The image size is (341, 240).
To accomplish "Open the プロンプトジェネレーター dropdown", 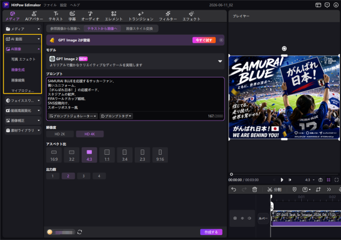I will pyautogui.click(x=73, y=116).
